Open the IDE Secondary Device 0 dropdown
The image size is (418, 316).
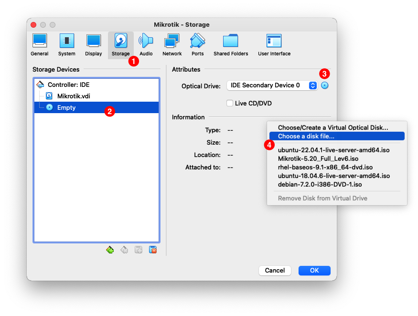tap(271, 85)
